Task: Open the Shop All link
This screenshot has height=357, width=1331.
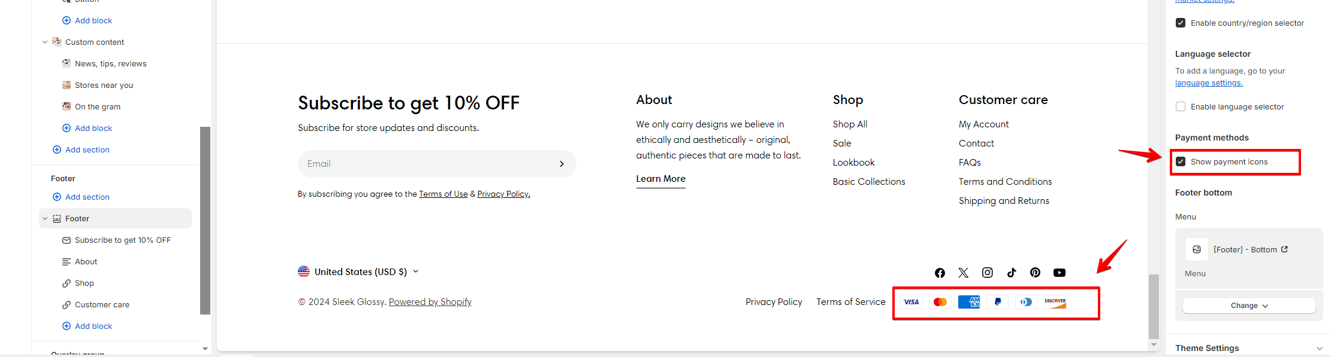Action: [850, 124]
